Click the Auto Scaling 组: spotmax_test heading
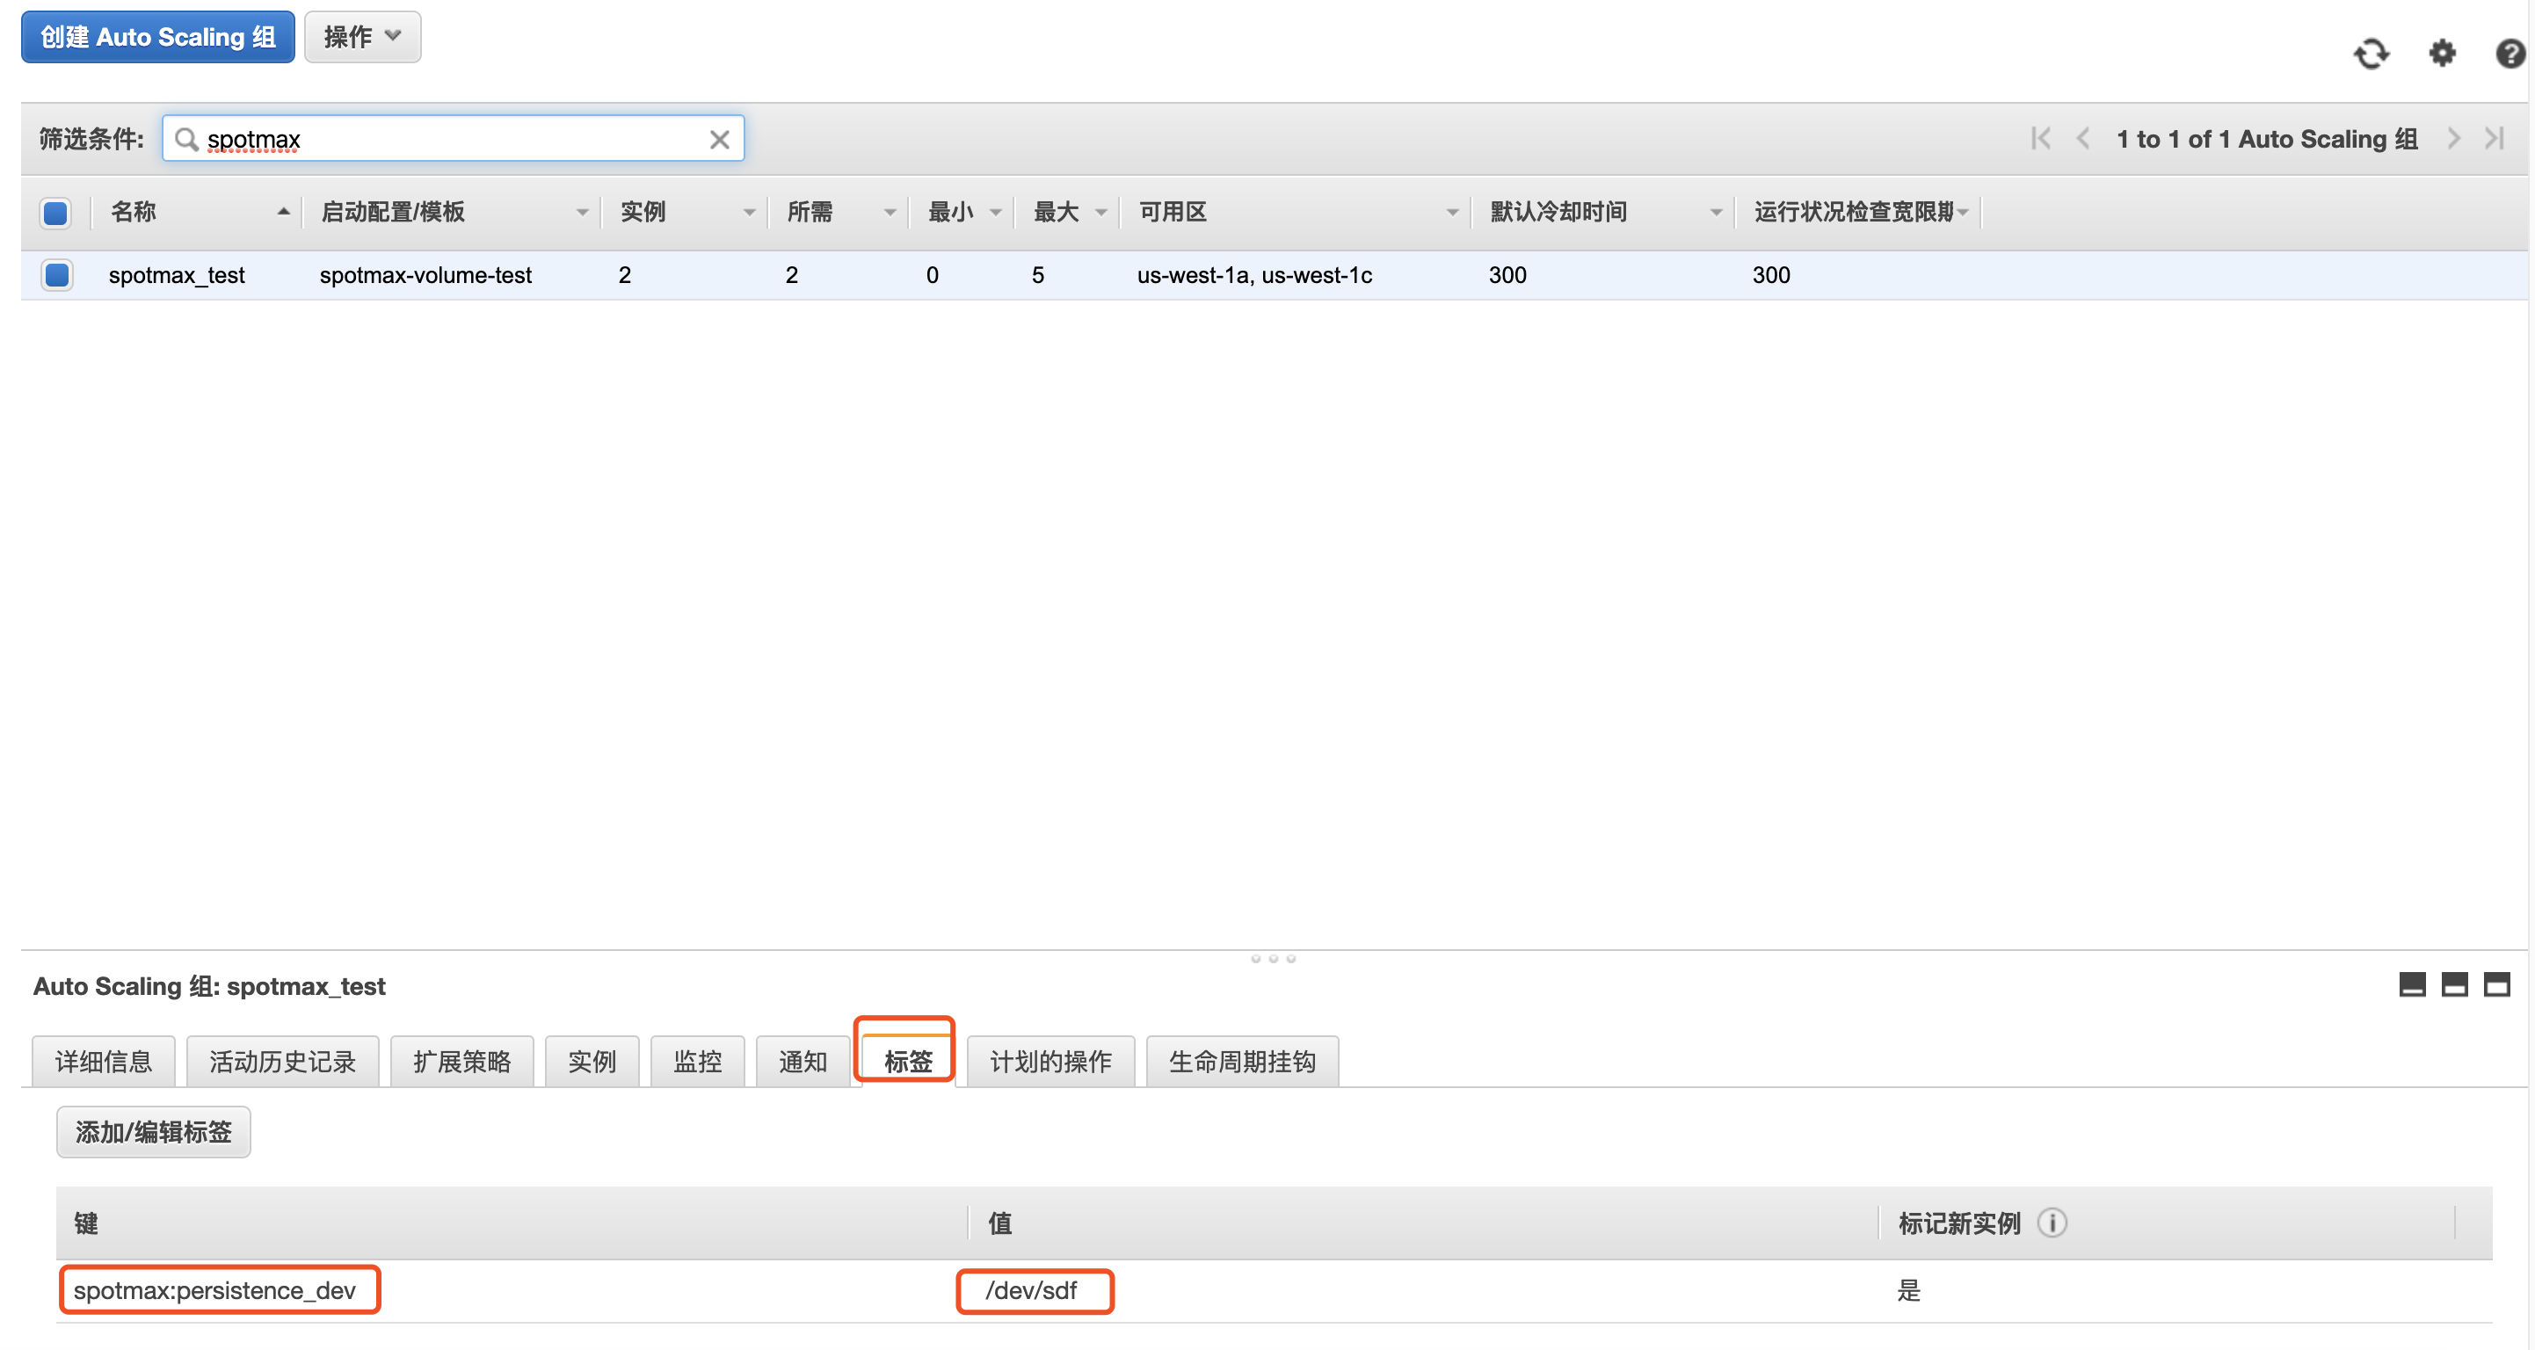2535x1350 pixels. point(209,986)
